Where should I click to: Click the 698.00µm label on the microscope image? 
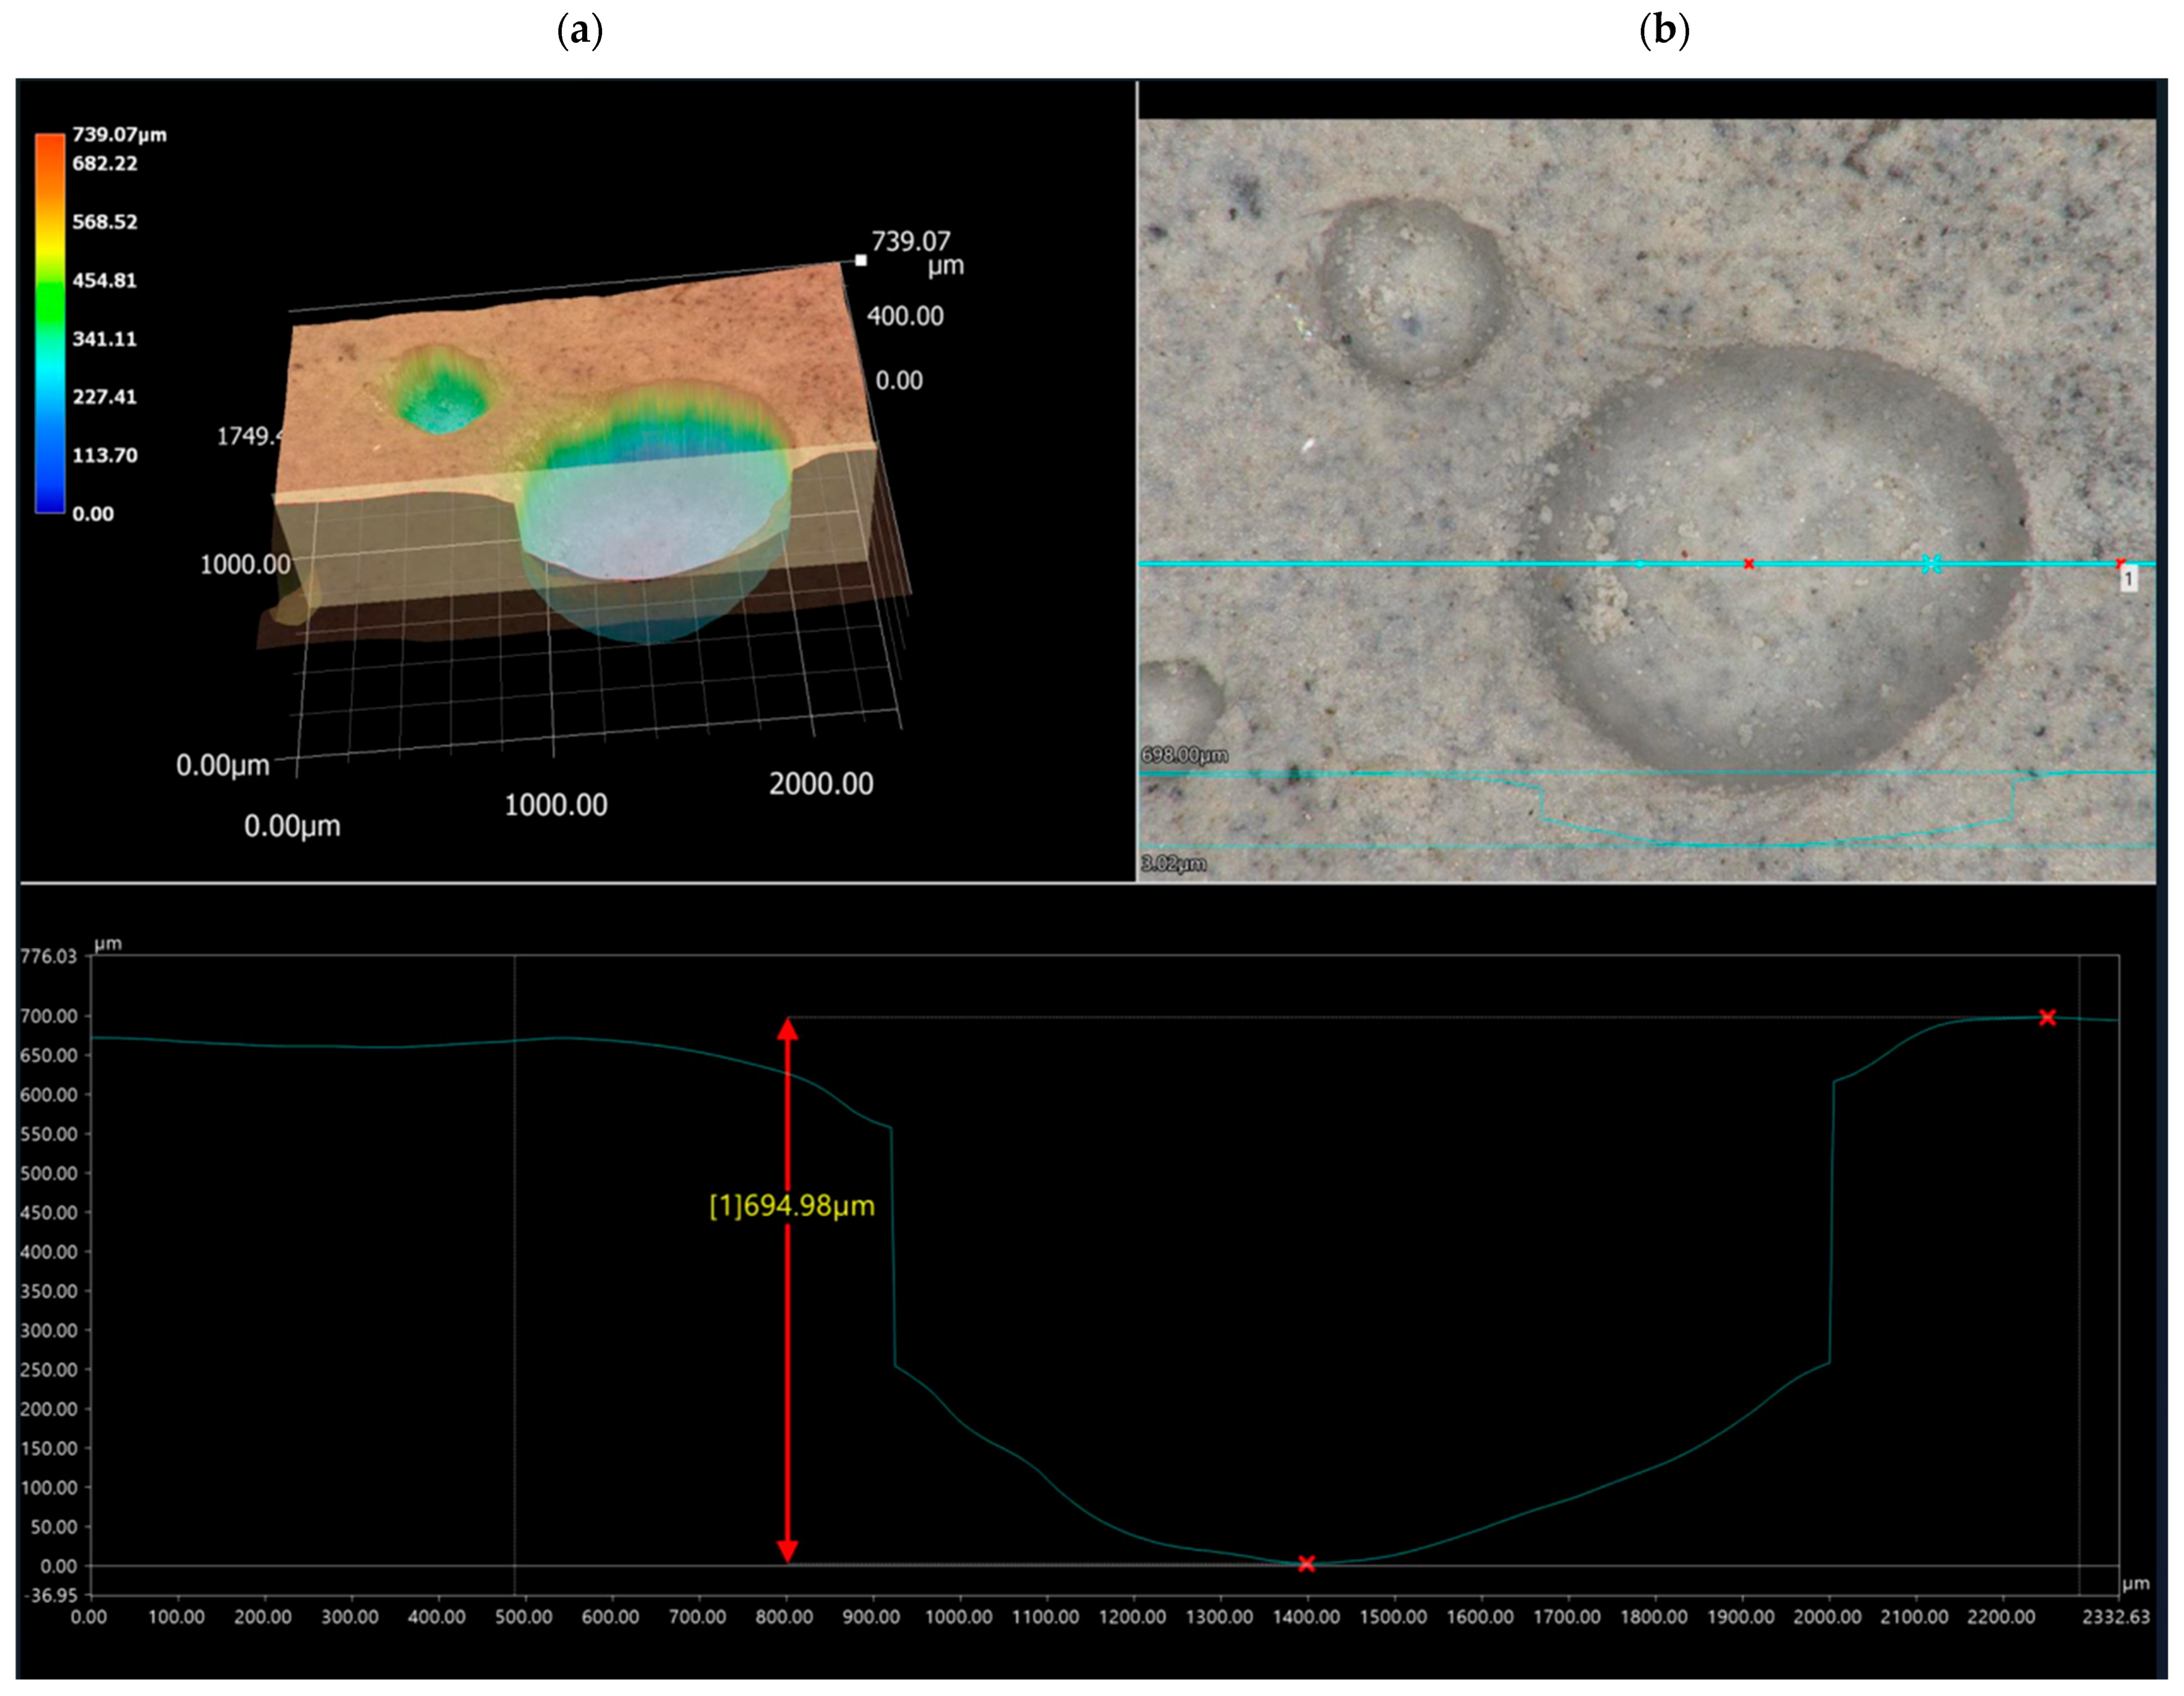1185,755
